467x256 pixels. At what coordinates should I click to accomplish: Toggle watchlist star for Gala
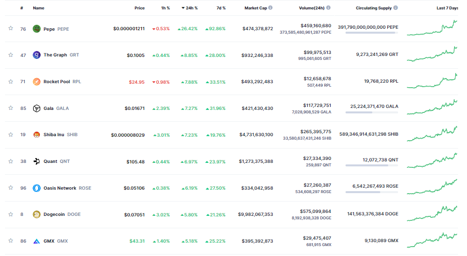pos(11,107)
